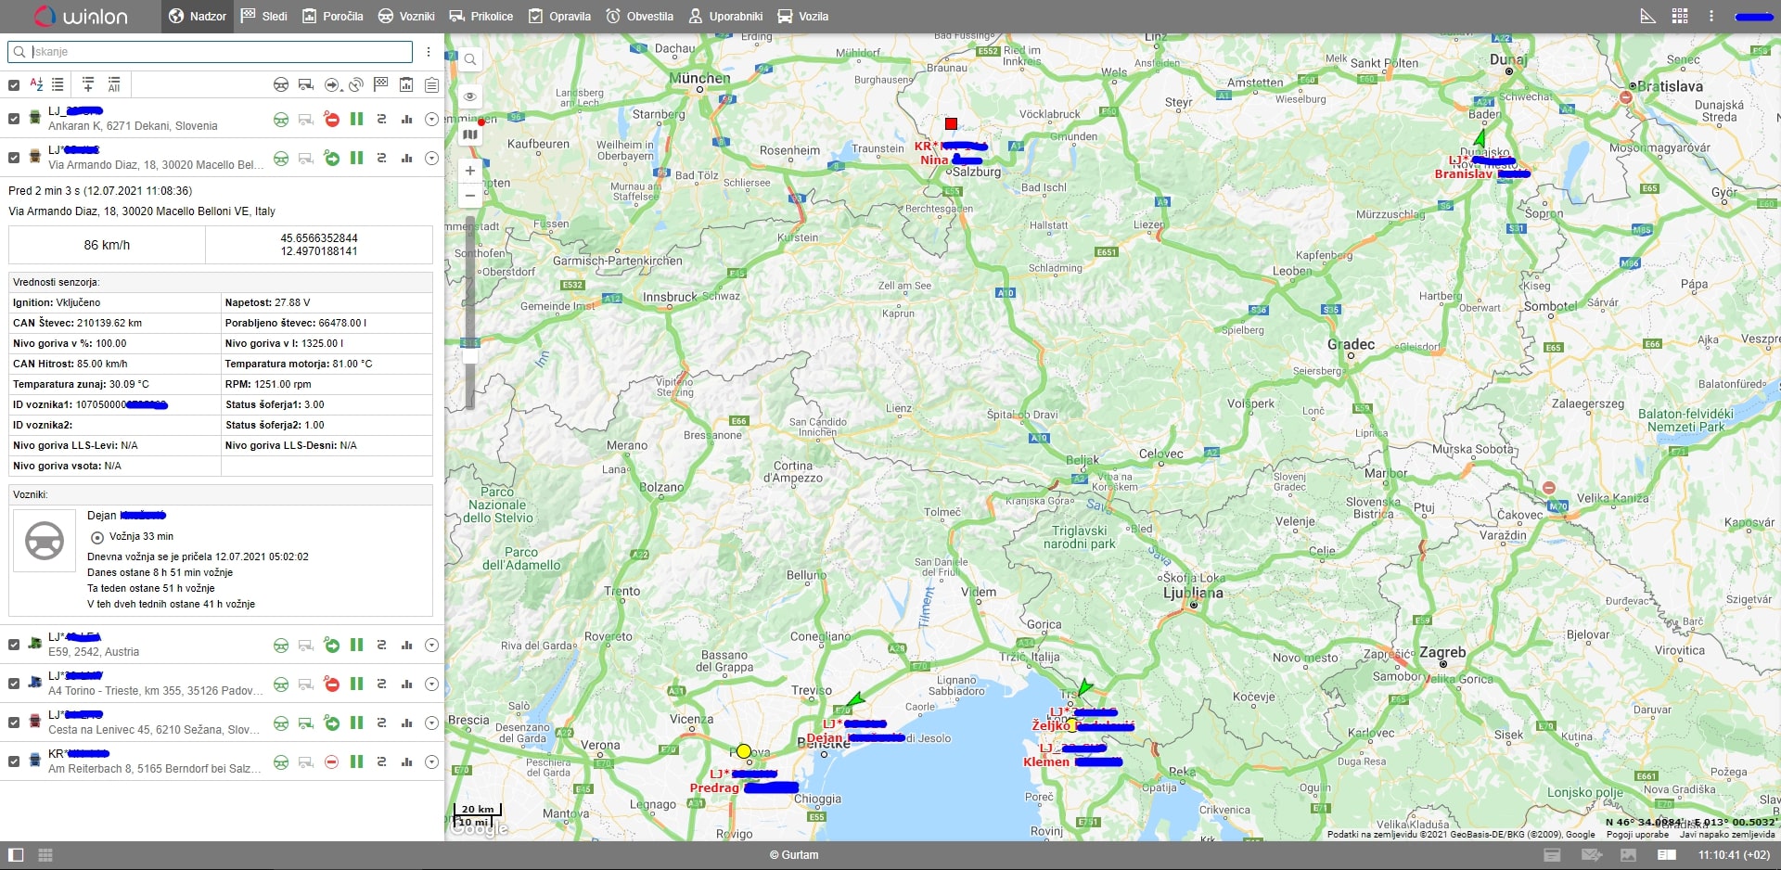Click the map search magnifier icon

(x=470, y=60)
